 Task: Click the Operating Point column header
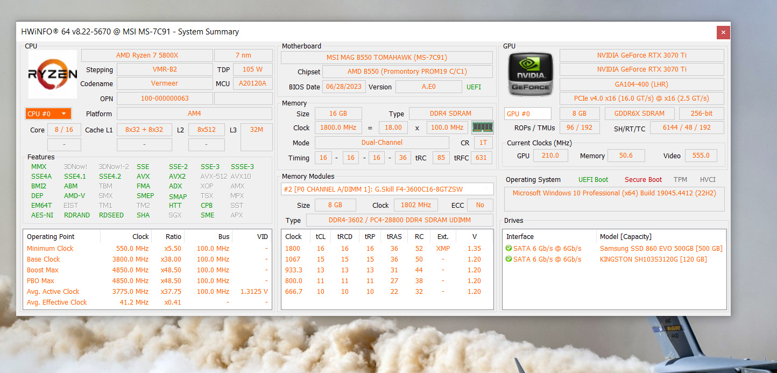[51, 237]
